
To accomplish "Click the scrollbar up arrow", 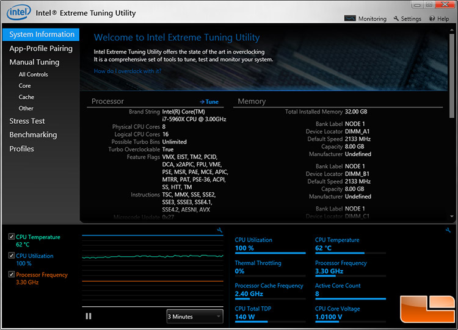I will point(452,30).
